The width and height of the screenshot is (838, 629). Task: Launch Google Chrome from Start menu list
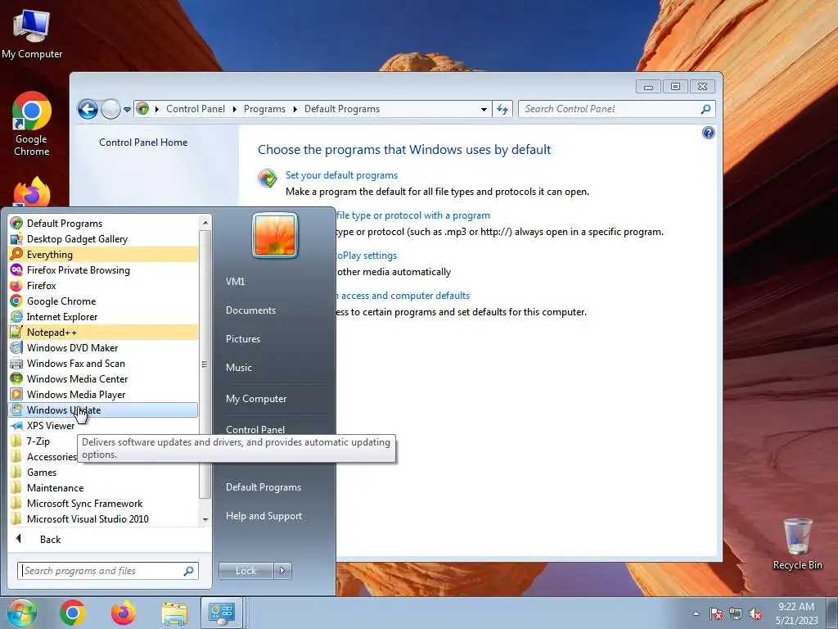pos(16,301)
